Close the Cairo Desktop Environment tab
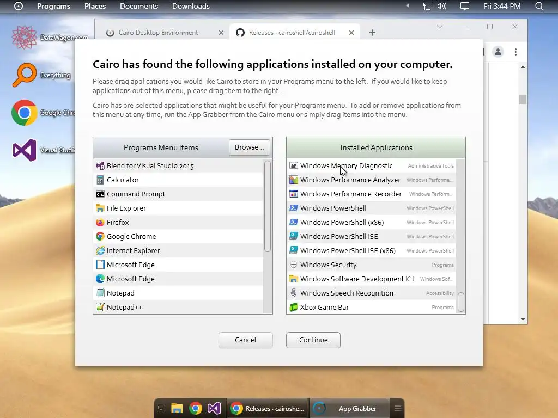The height and width of the screenshot is (418, 558). point(221,33)
